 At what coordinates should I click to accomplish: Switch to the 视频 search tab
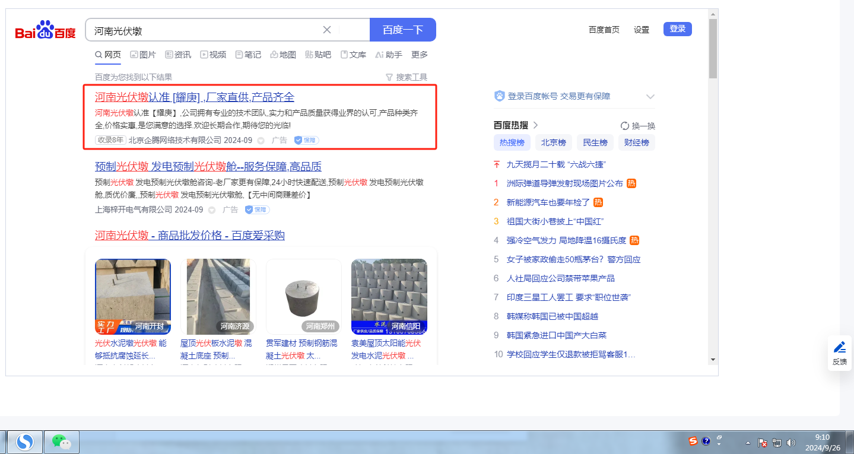(213, 55)
